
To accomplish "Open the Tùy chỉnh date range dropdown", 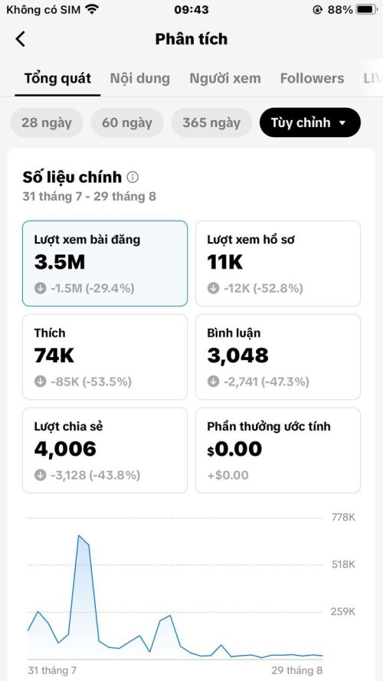I will (310, 123).
